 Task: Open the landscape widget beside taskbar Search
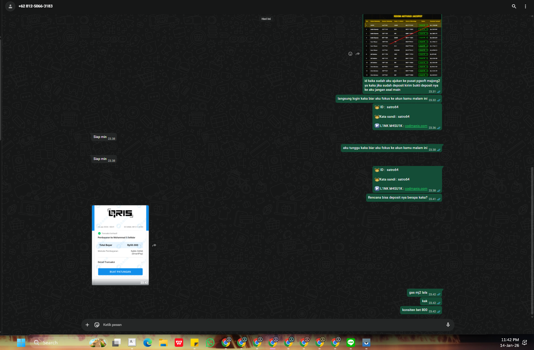point(98,343)
